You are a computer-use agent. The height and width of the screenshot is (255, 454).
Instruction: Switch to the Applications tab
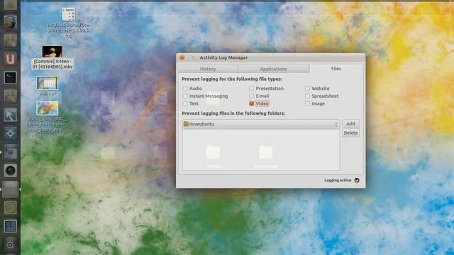(273, 69)
